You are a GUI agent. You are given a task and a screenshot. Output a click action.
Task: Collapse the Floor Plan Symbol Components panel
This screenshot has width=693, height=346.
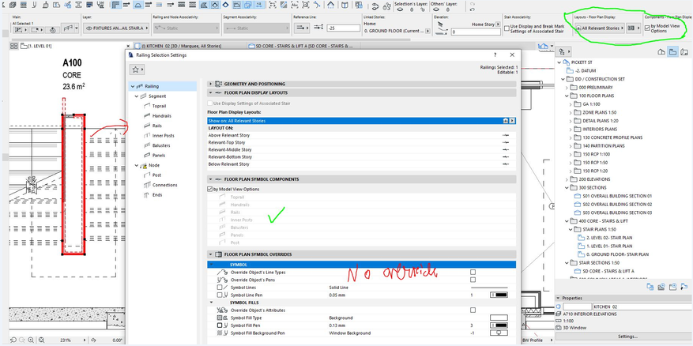[x=211, y=179]
